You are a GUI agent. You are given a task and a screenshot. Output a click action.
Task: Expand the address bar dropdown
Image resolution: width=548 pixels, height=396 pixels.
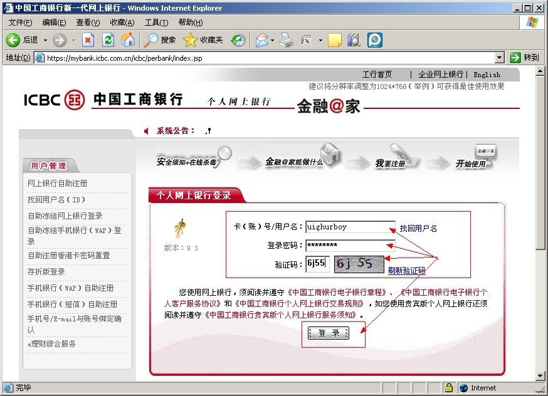coord(500,58)
